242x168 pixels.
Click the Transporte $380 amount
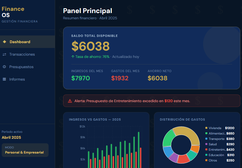230,139
